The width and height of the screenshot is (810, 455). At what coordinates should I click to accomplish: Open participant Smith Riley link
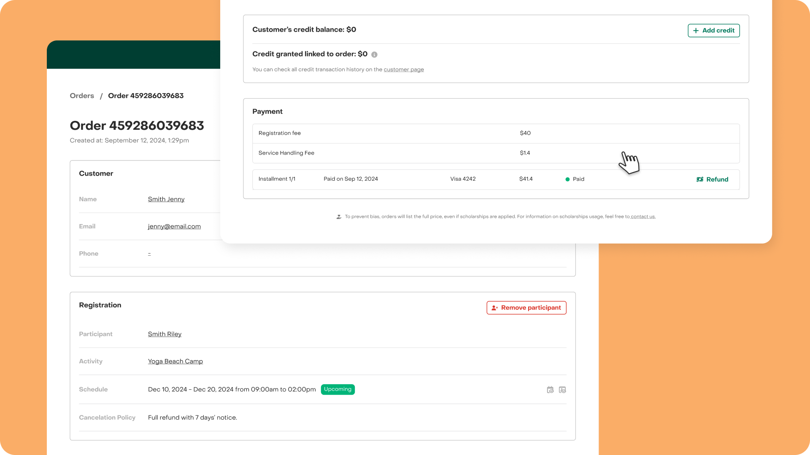[x=165, y=334]
